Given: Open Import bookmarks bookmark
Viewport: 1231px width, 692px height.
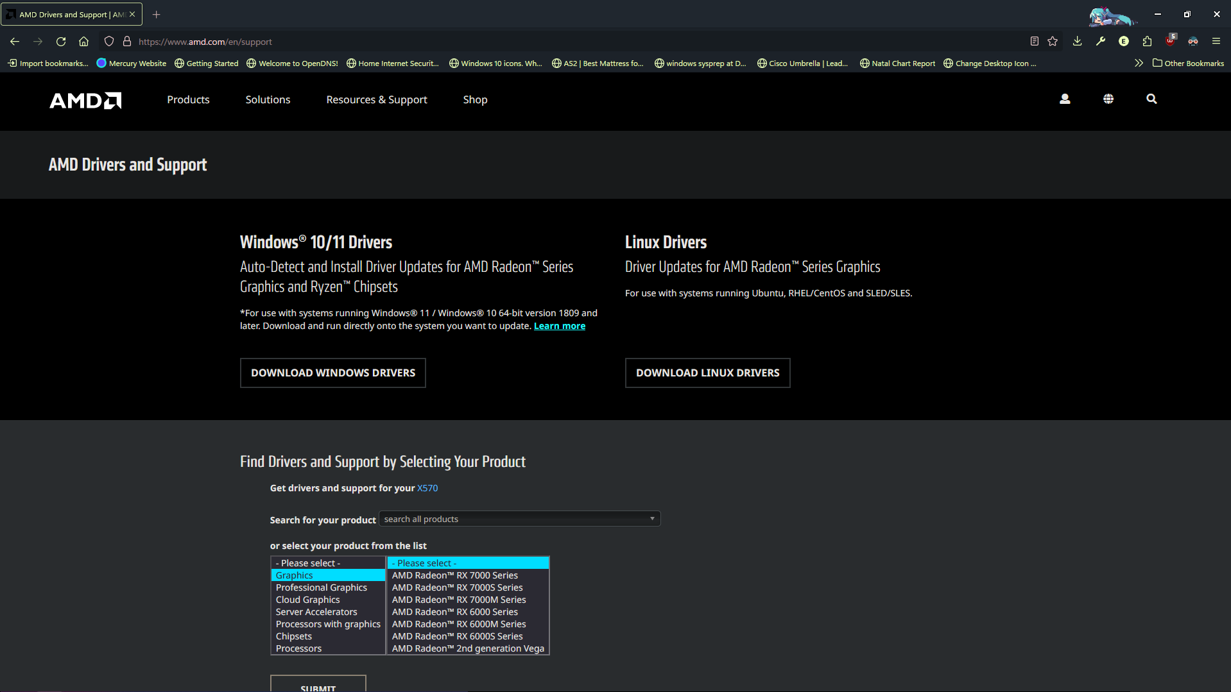Looking at the screenshot, I should 48,63.
